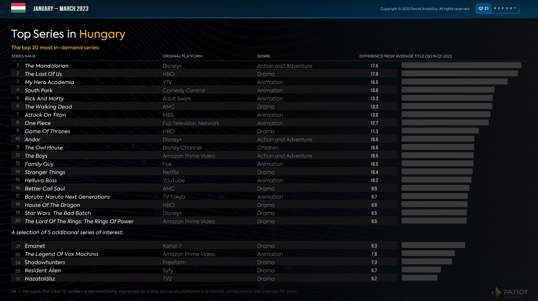This screenshot has height=301, width=538.
Task: Click the Genre column header
Action: tap(263, 56)
